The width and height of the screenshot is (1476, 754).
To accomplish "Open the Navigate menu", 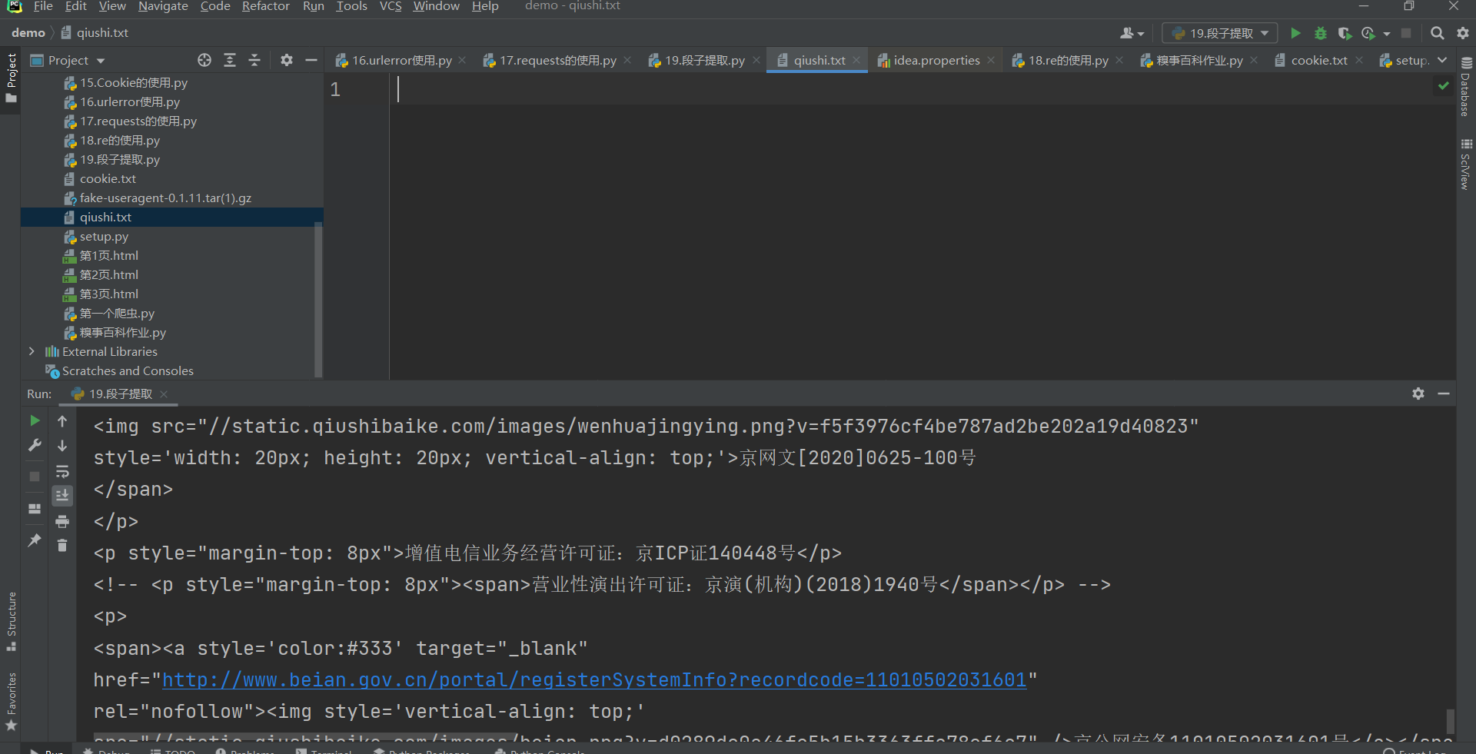I will coord(163,6).
